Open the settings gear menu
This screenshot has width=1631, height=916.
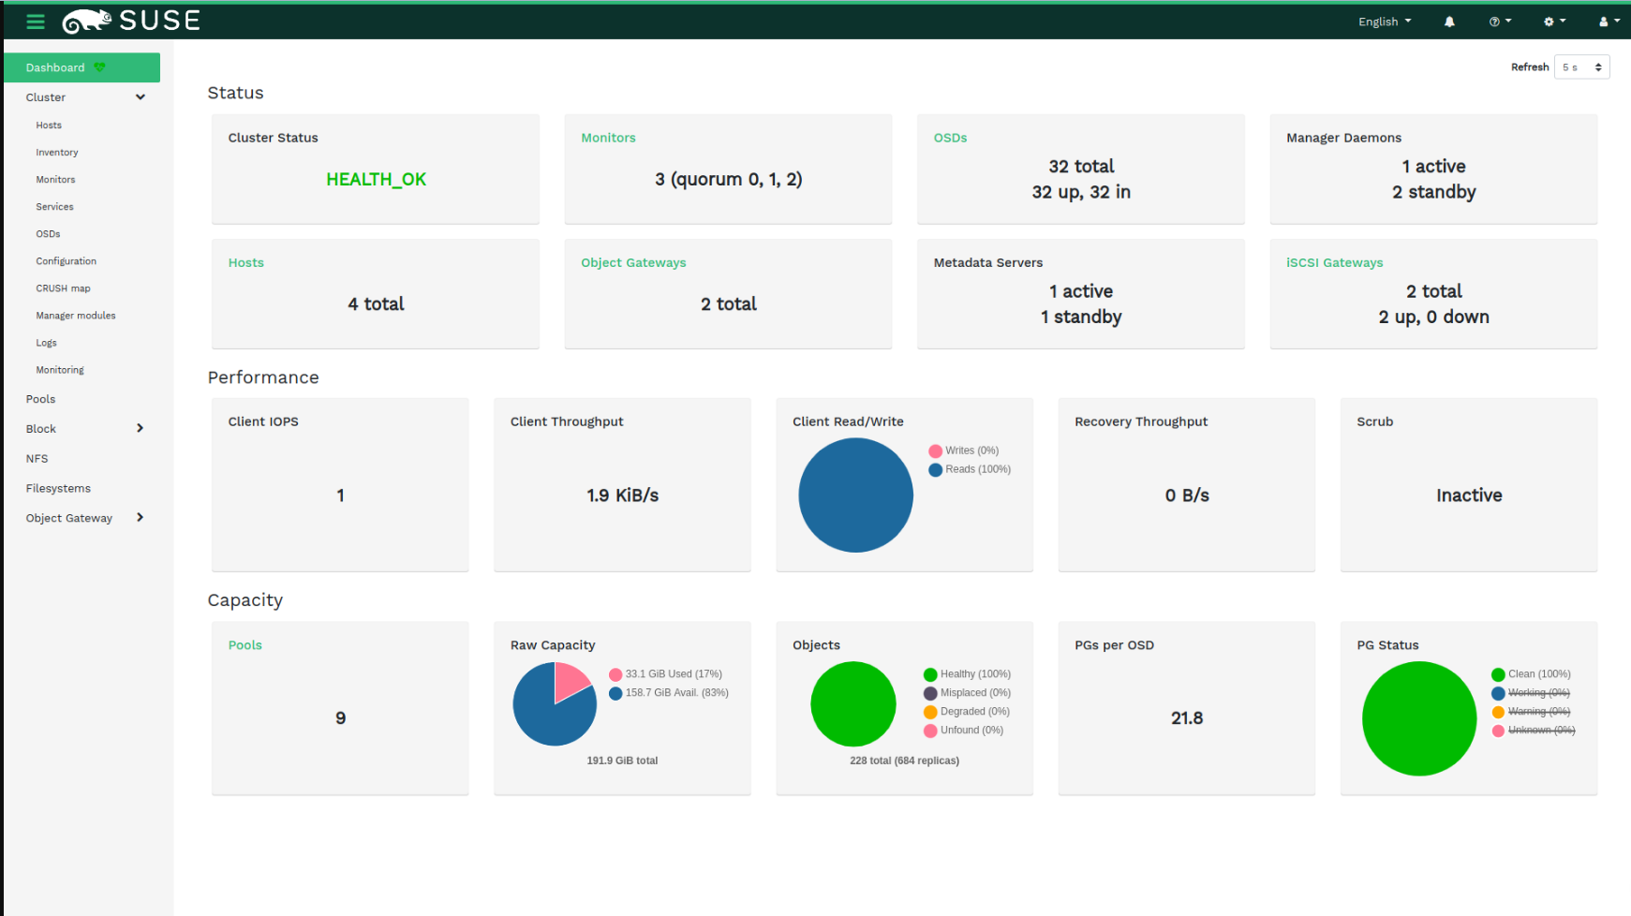tap(1554, 22)
